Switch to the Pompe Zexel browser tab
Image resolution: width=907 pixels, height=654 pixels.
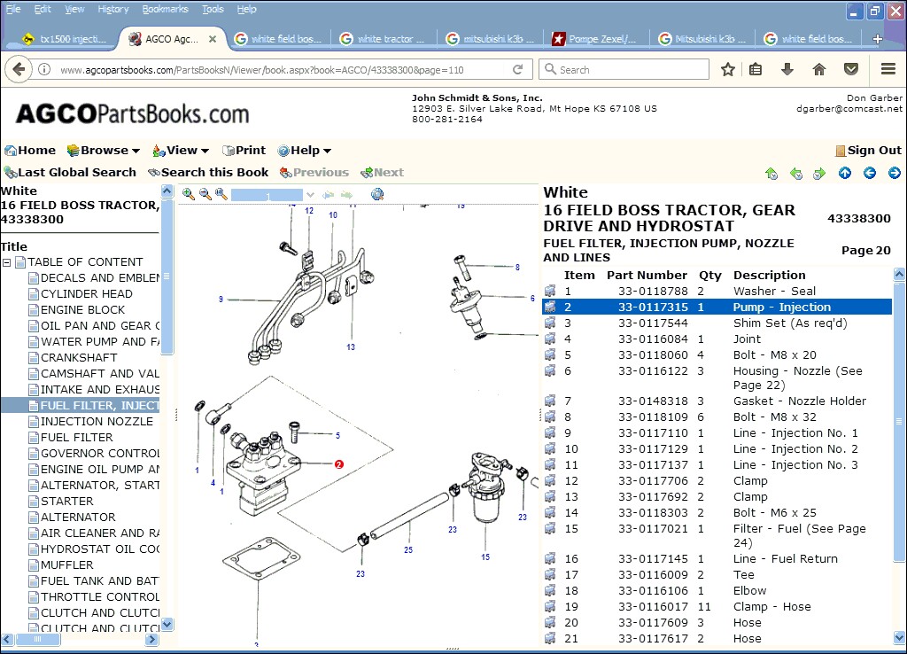click(x=593, y=39)
